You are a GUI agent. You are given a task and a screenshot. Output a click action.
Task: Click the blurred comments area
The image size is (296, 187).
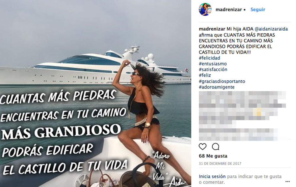(242, 116)
